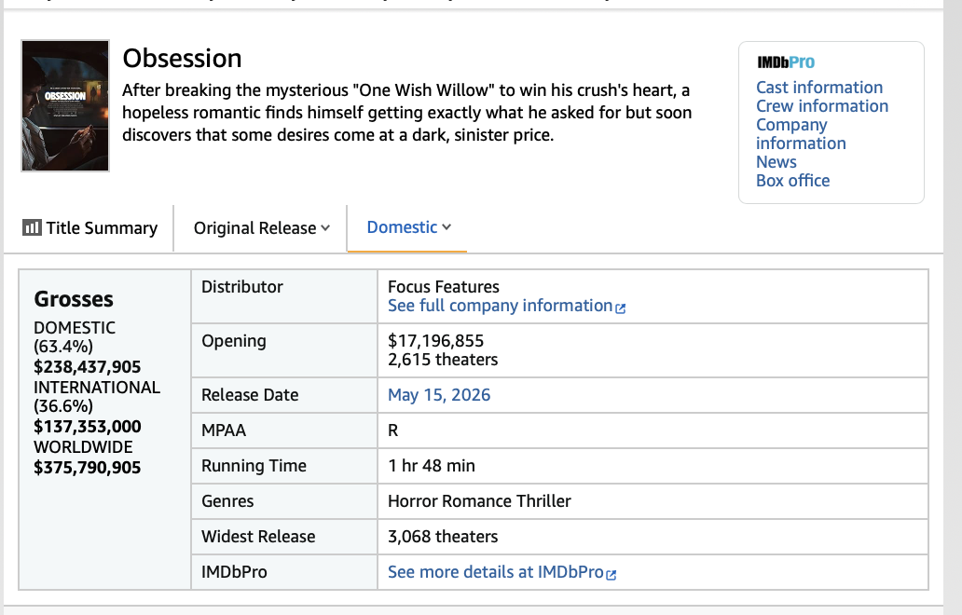Expand the Domestic region dropdown
Image resolution: width=962 pixels, height=615 pixels.
408,226
